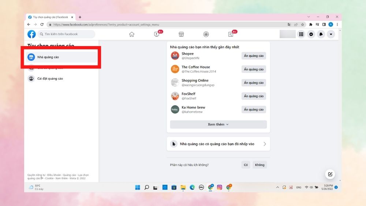Answer Có to the feedback question
This screenshot has height=206, width=366.
(x=246, y=165)
